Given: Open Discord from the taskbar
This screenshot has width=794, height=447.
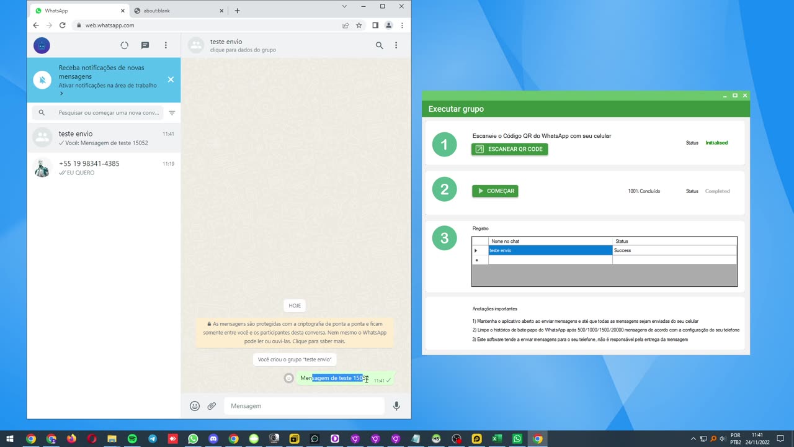Looking at the screenshot, I should 213,439.
